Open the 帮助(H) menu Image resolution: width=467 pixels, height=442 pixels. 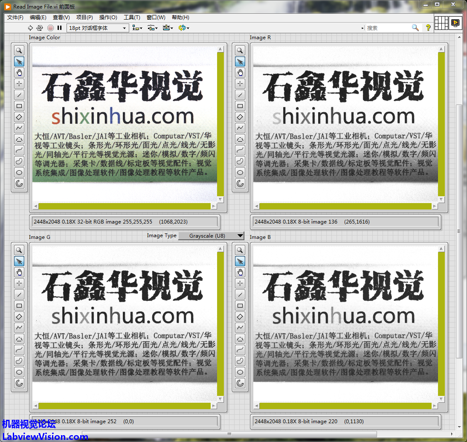point(180,17)
